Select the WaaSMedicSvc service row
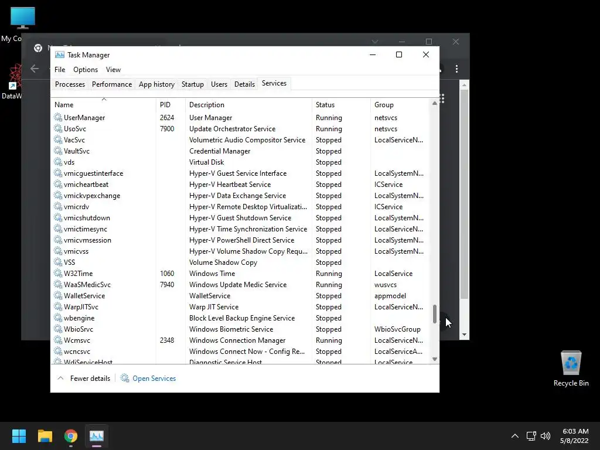 point(241,284)
